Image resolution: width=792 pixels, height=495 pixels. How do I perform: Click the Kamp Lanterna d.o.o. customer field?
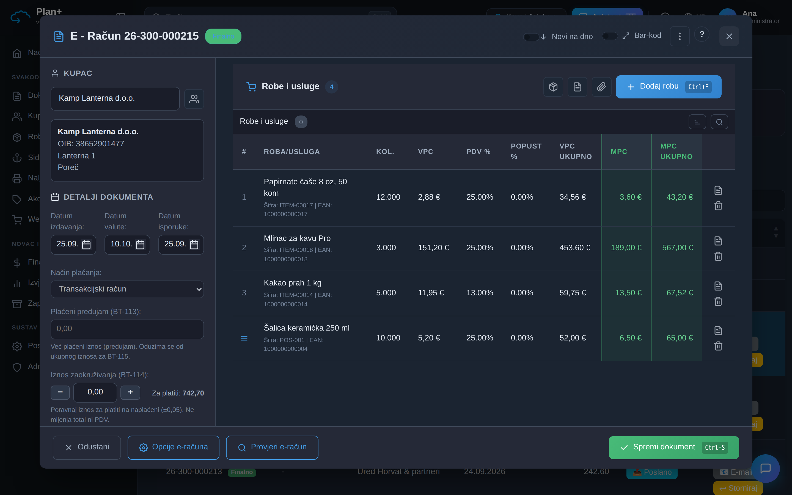115,98
